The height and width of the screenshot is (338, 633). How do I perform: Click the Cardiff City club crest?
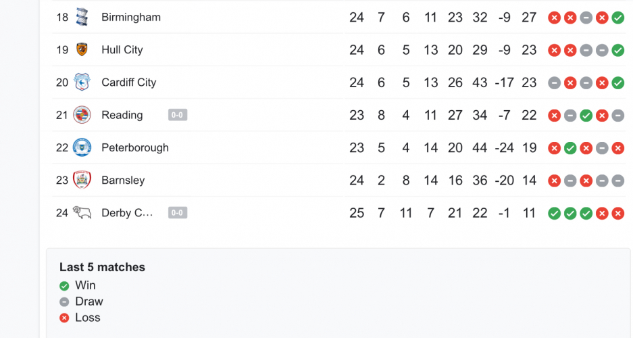tap(82, 82)
